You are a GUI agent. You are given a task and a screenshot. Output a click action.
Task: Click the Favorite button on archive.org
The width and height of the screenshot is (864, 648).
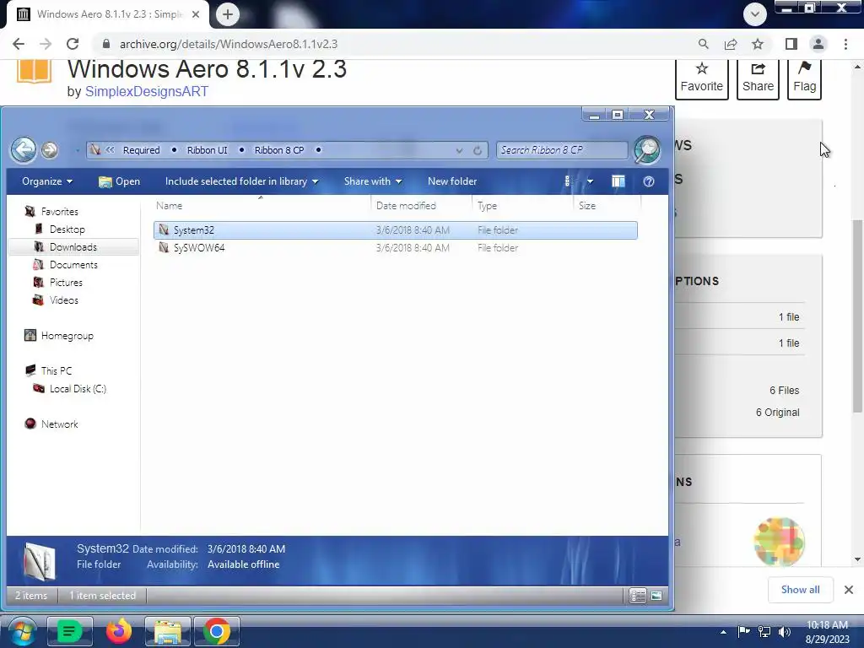point(701,78)
